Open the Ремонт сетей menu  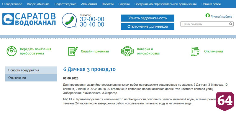click(x=211, y=4)
